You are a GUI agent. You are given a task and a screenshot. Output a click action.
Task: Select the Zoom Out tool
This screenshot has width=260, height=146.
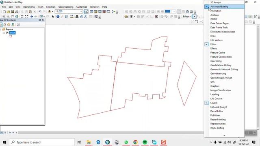(x=8, y=17)
